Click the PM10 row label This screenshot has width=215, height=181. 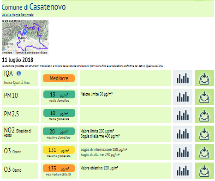(11, 96)
